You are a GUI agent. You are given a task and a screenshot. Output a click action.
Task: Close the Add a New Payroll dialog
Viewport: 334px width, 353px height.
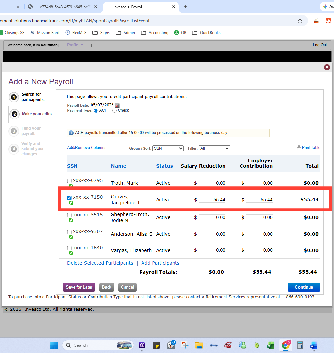pos(327,67)
